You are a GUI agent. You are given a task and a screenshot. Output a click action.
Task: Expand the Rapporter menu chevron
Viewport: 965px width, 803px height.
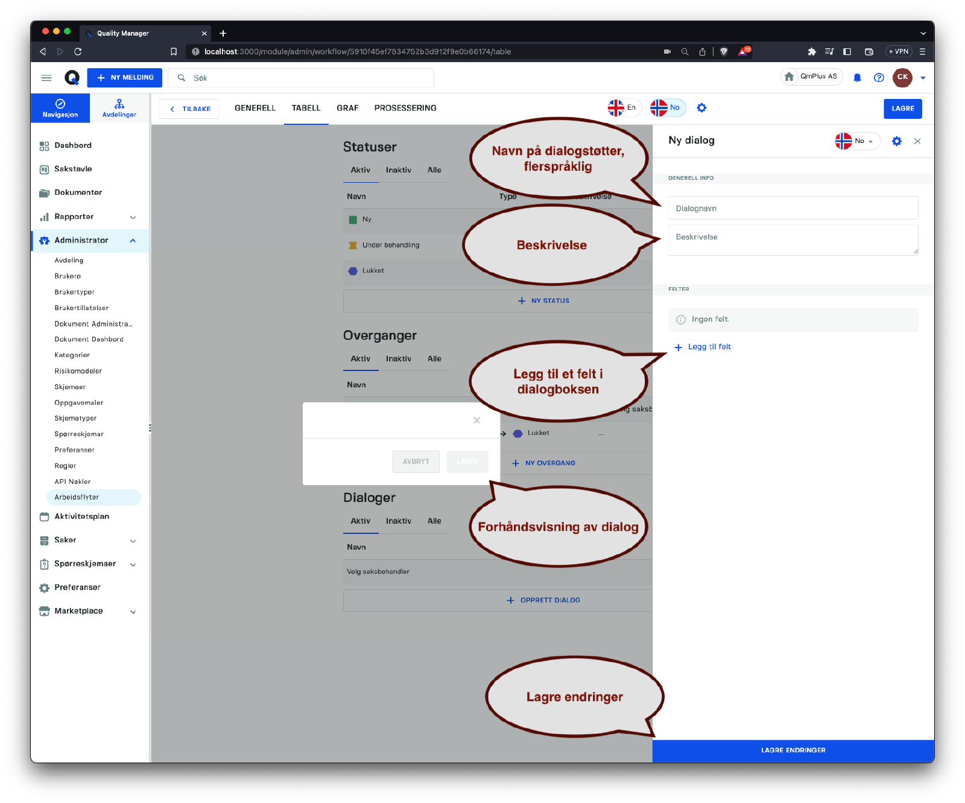(x=133, y=217)
